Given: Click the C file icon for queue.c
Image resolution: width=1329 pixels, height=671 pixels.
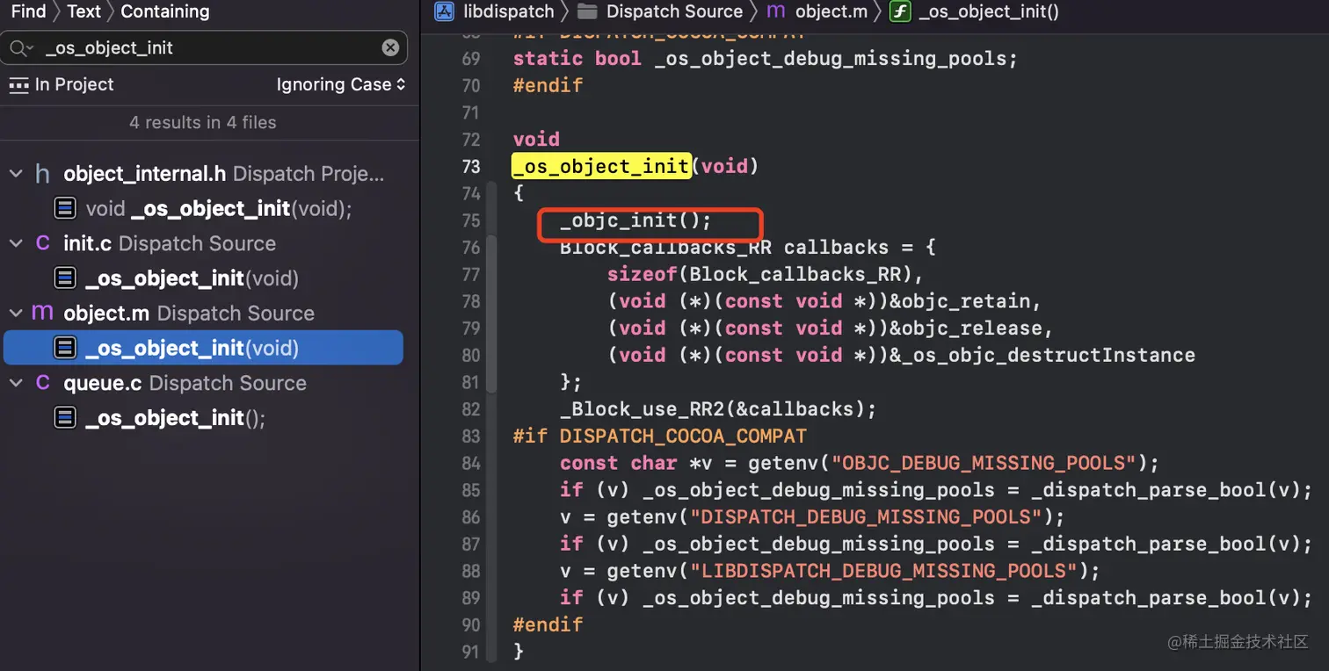Looking at the screenshot, I should pos(42,383).
